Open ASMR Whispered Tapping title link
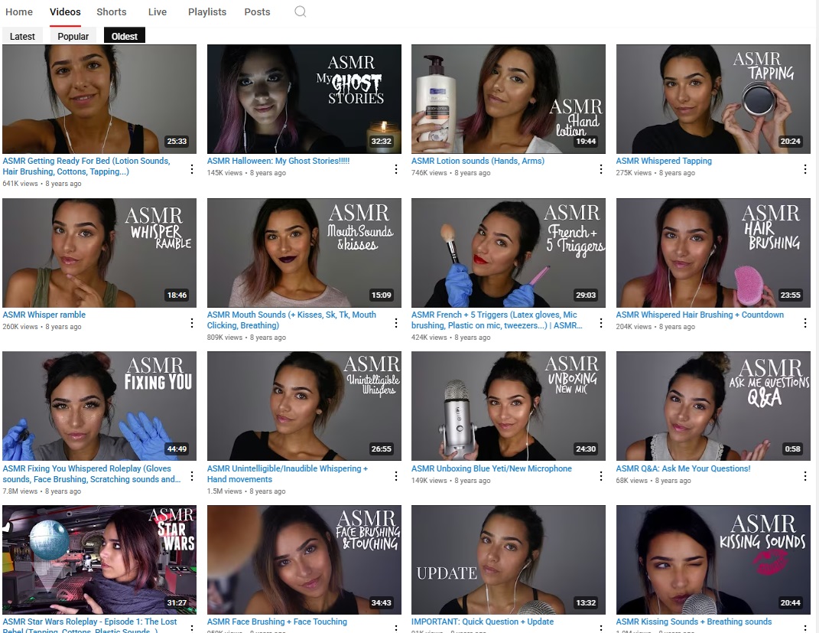This screenshot has width=819, height=633. pyautogui.click(x=664, y=161)
